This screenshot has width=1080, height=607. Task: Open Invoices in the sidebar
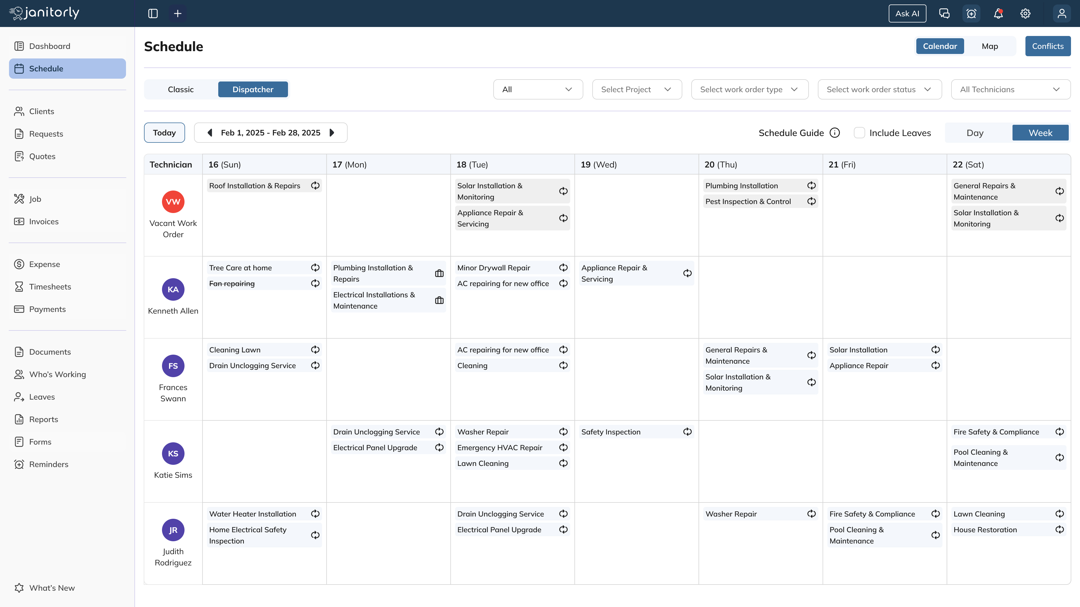click(67, 222)
